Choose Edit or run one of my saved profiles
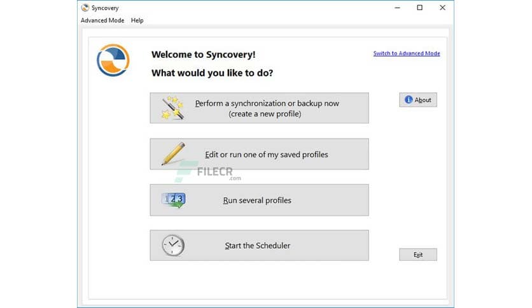Viewport: 532px width, 308px height. [x=259, y=154]
